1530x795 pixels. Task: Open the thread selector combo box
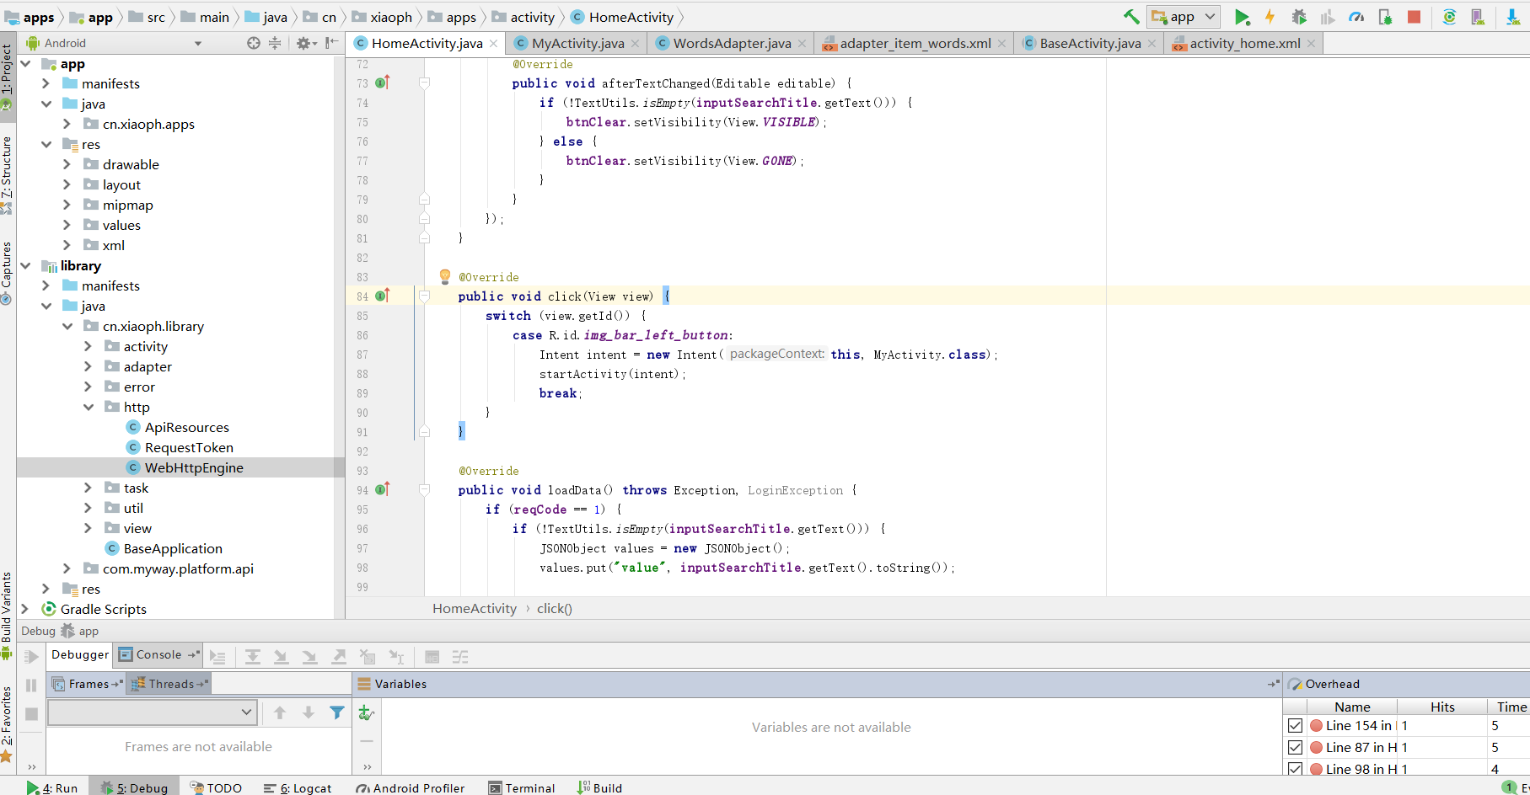(x=153, y=712)
